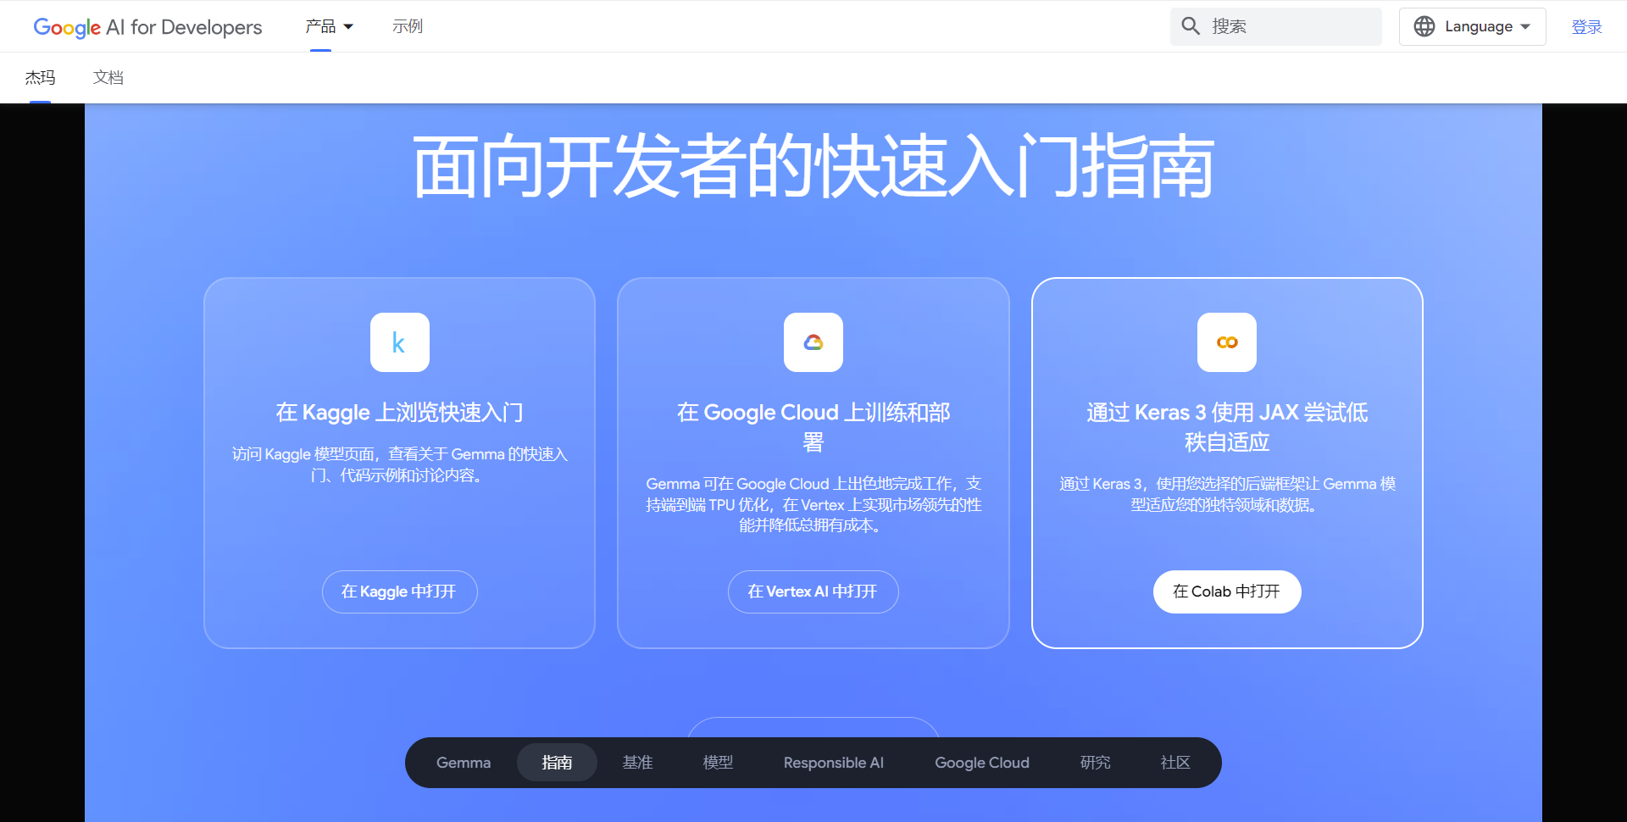
Task: Click the 登录 sign-in link
Action: [1586, 26]
